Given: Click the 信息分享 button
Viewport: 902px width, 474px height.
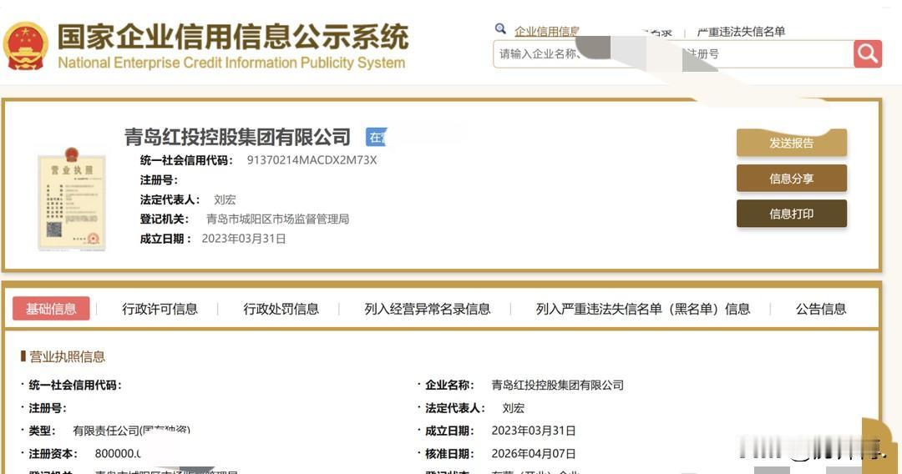Looking at the screenshot, I should click(x=792, y=178).
